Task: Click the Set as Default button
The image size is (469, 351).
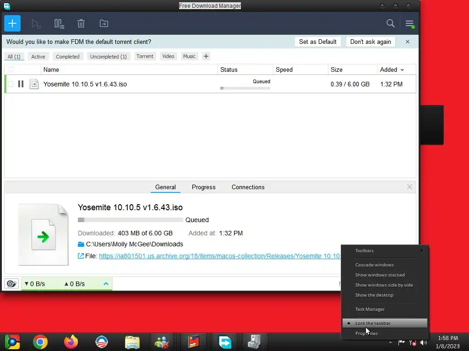Action: [318, 42]
